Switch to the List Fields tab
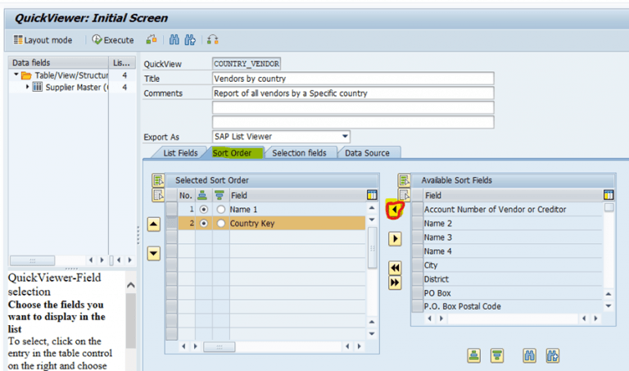 click(x=179, y=152)
